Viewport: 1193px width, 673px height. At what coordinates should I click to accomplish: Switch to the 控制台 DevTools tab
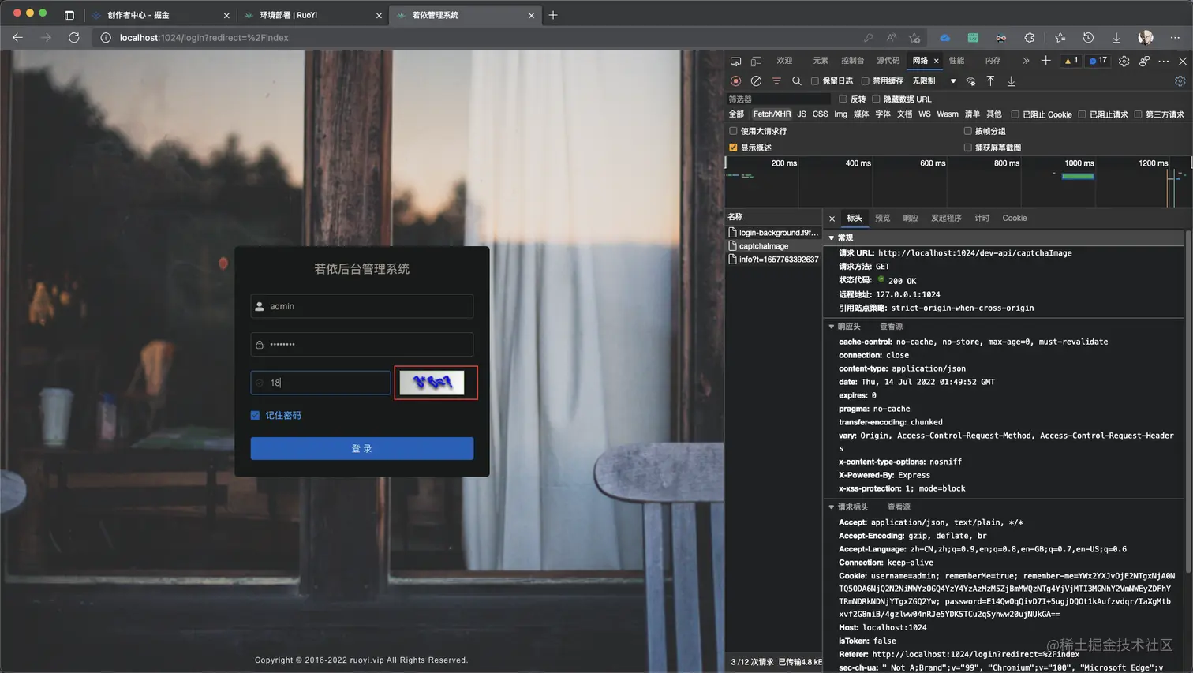pyautogui.click(x=852, y=61)
